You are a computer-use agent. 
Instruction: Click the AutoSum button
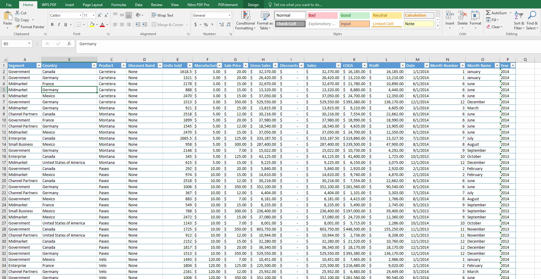click(x=496, y=13)
